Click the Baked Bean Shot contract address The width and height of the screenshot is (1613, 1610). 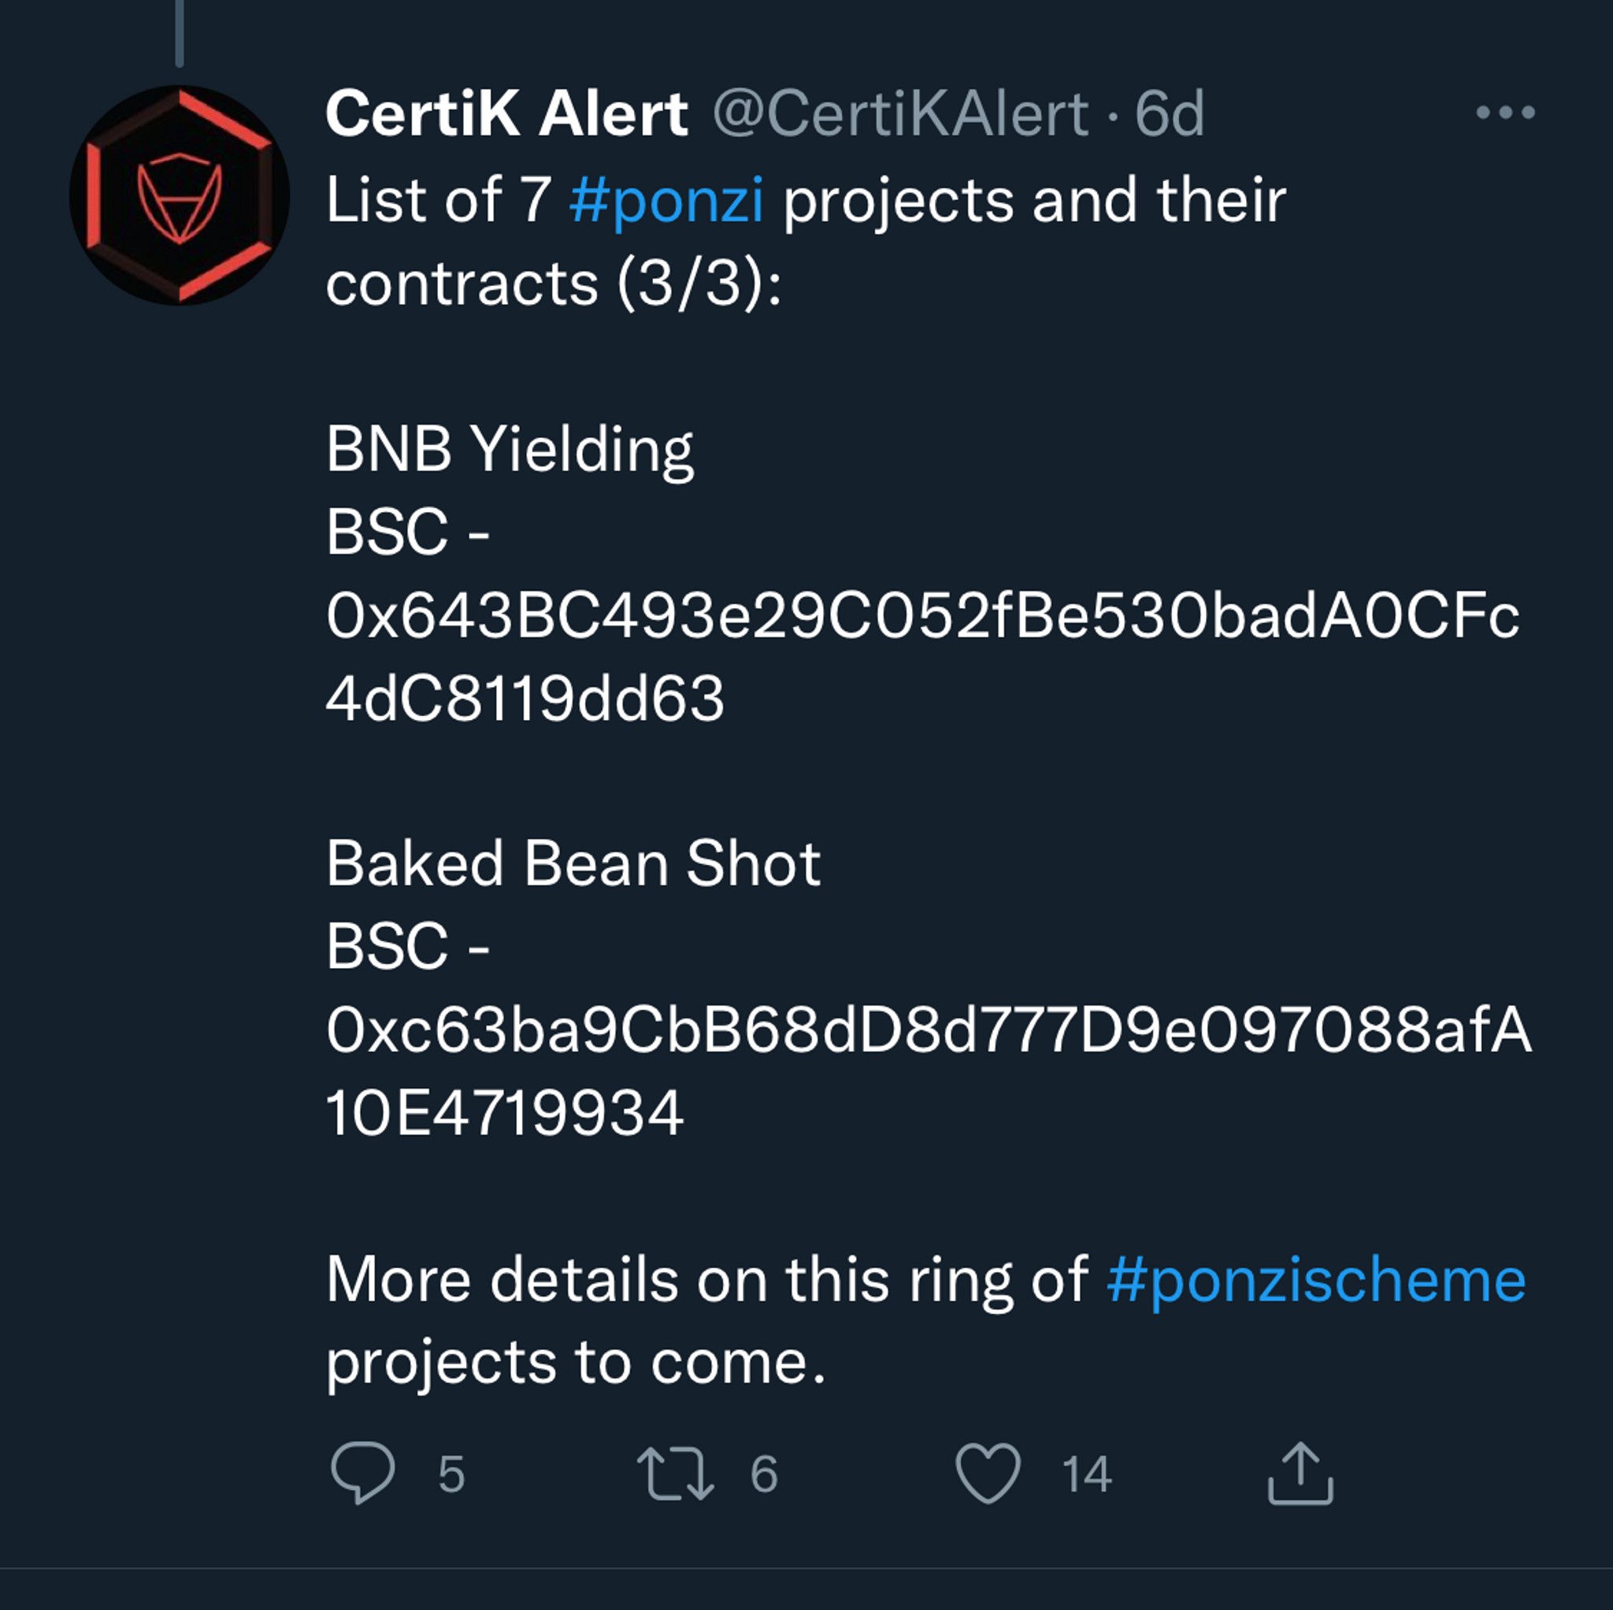coord(929,1030)
